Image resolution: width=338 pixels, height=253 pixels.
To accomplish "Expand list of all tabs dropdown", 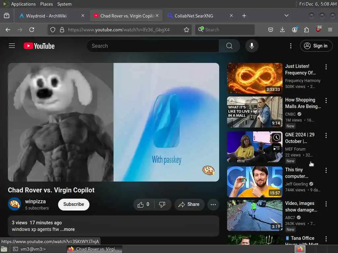I will pos(286,15).
